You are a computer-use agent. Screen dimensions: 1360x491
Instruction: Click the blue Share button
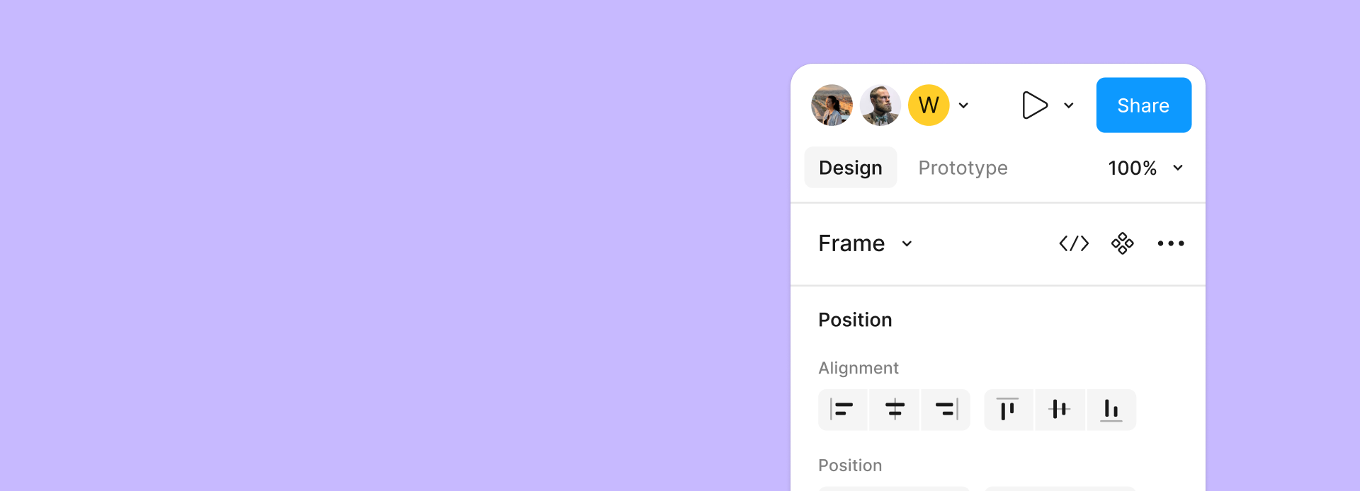tap(1143, 105)
